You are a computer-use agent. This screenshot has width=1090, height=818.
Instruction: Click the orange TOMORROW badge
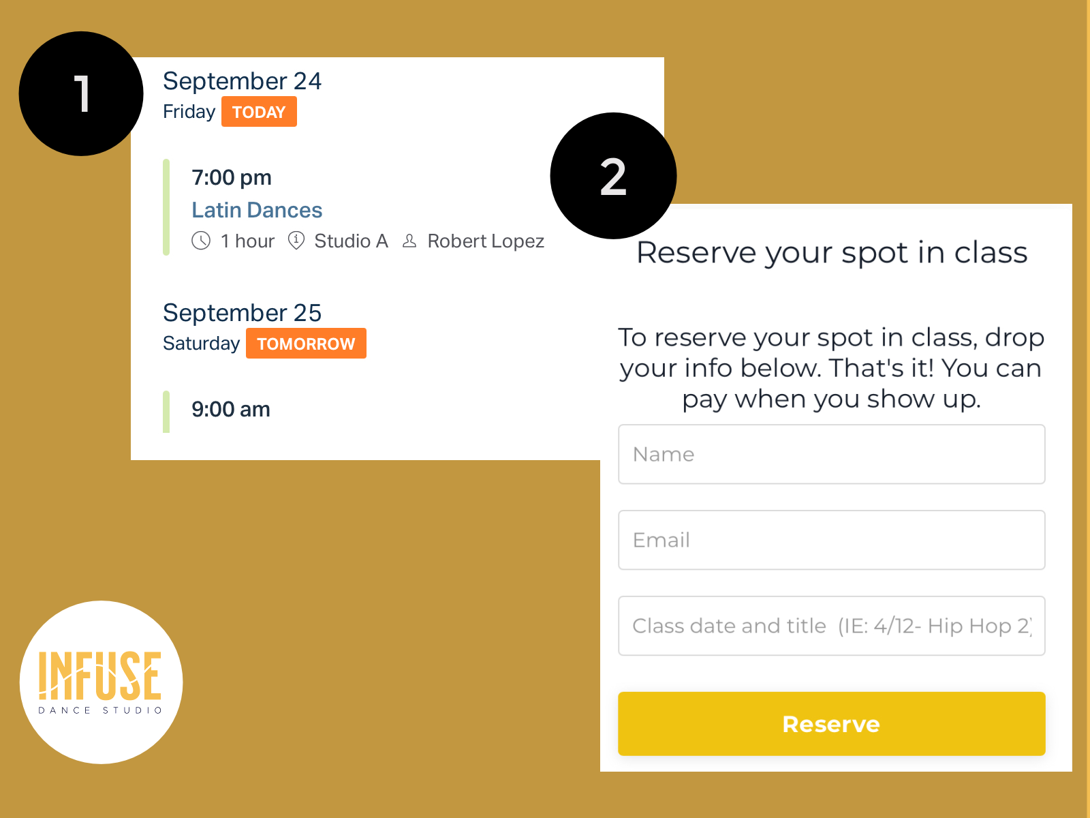point(306,344)
